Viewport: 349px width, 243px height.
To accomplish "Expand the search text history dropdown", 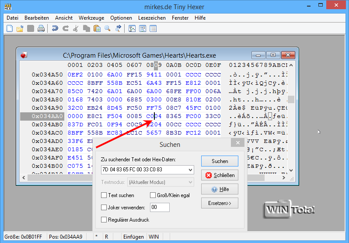I will click(190, 170).
